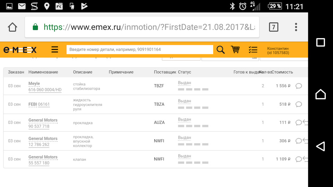This screenshot has height=187, width=333.
Task: Click return arrow for part 90 537 718
Action: click(305, 122)
